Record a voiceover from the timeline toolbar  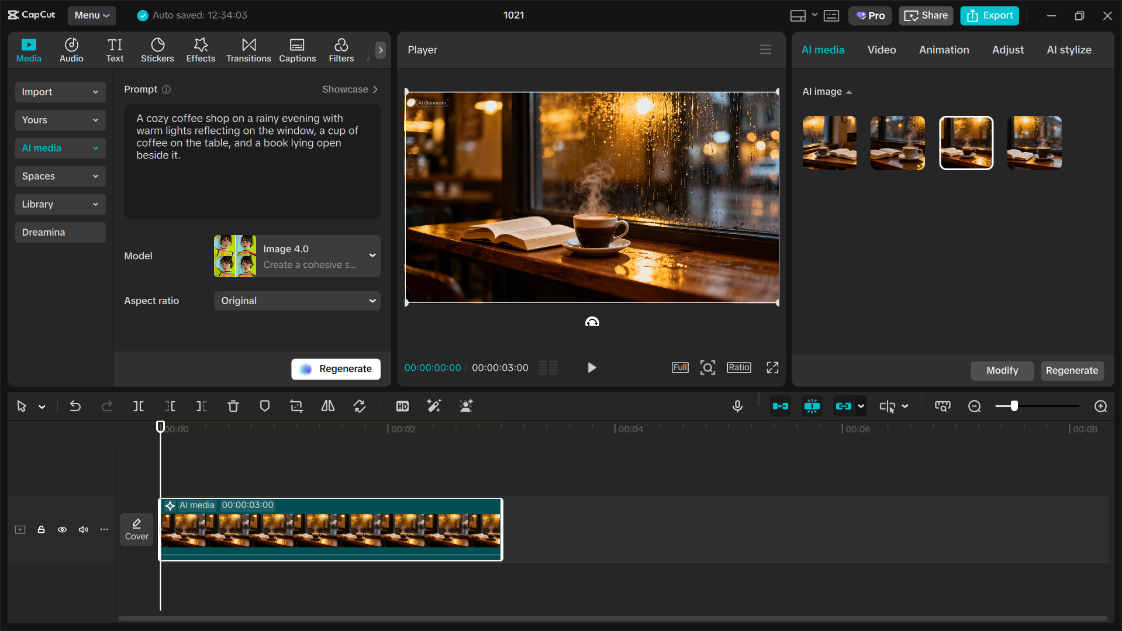(737, 406)
